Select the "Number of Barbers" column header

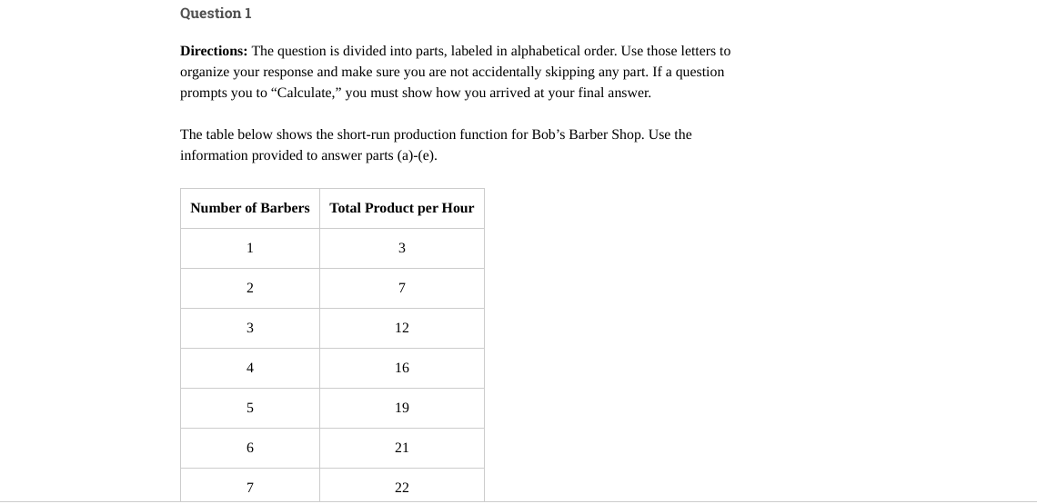click(x=250, y=208)
